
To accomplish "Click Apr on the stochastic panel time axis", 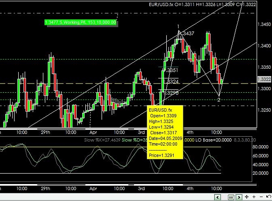I will [x=93, y=189].
